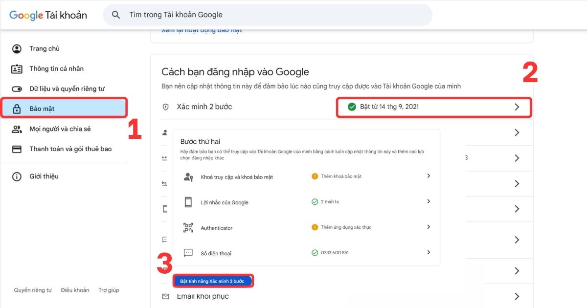Click the Lời nhắc của Google phone icon
Image resolution: width=587 pixels, height=308 pixels.
[188, 201]
